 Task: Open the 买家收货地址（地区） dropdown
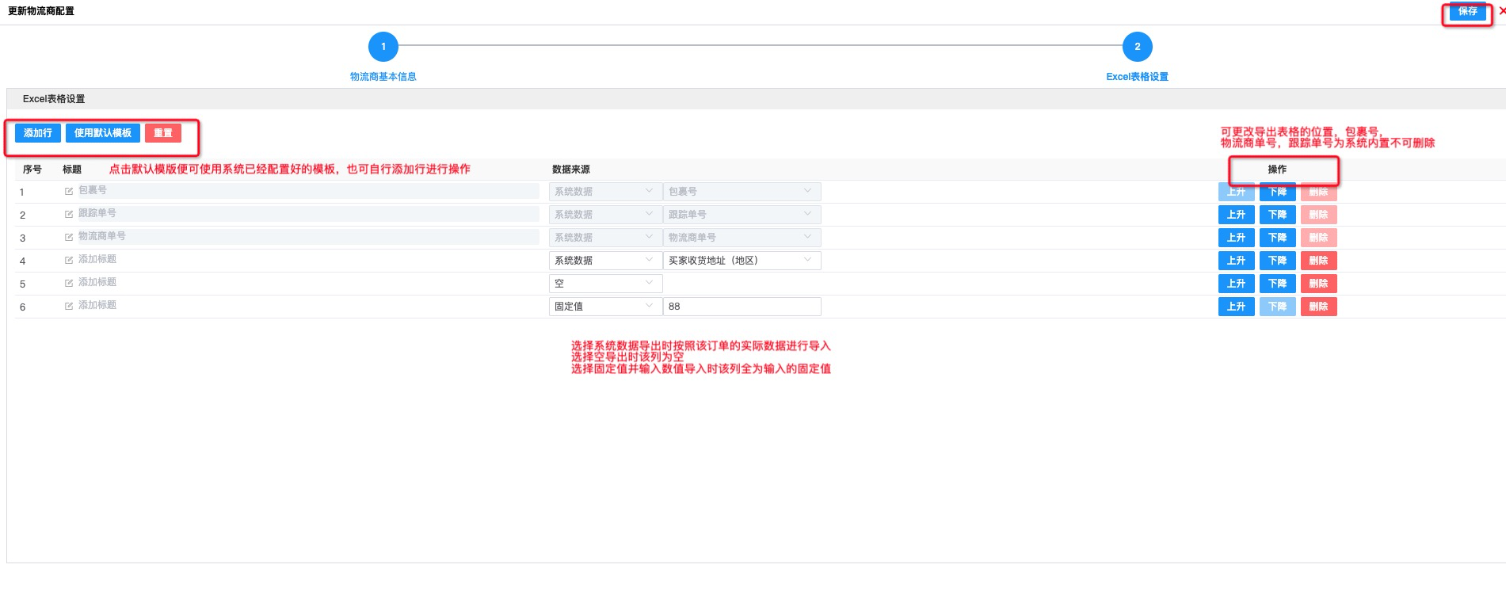742,261
